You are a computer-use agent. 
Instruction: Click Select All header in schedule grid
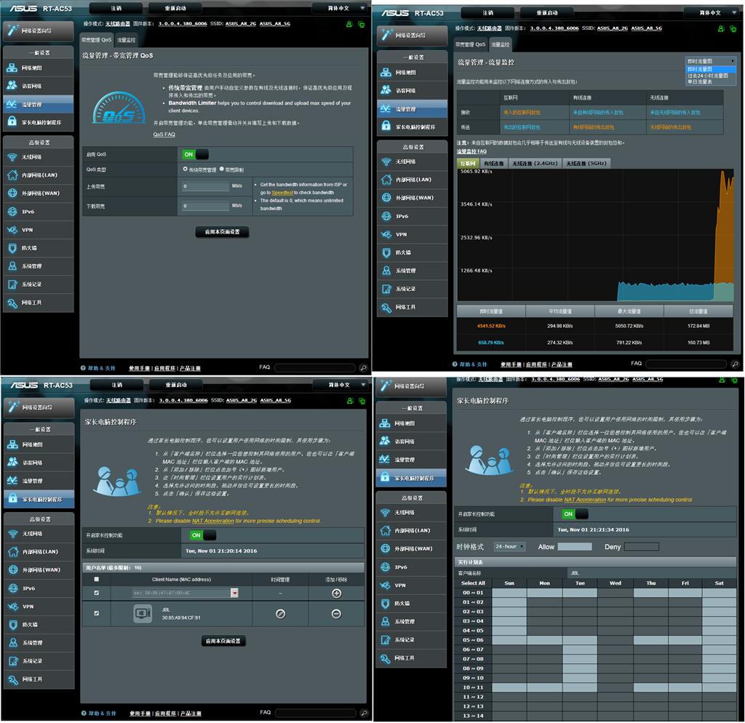(x=473, y=583)
